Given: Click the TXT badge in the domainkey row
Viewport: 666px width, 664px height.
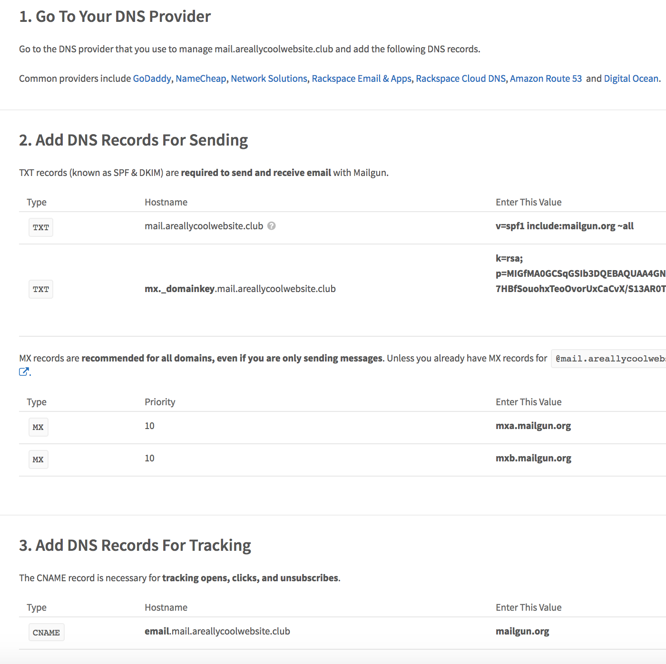Looking at the screenshot, I should pyautogui.click(x=41, y=289).
